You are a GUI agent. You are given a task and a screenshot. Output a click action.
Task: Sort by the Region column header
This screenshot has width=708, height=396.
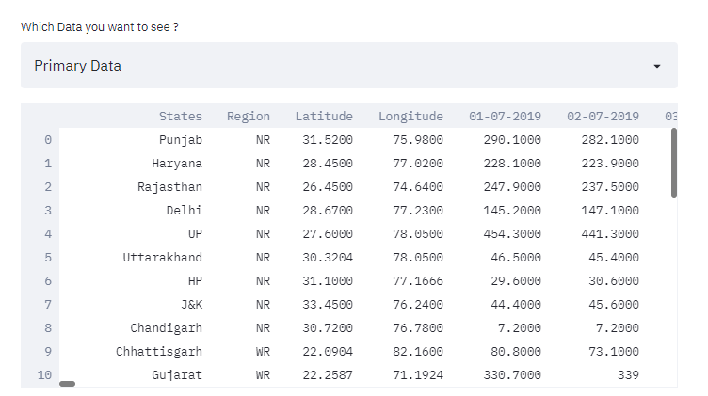click(x=249, y=117)
